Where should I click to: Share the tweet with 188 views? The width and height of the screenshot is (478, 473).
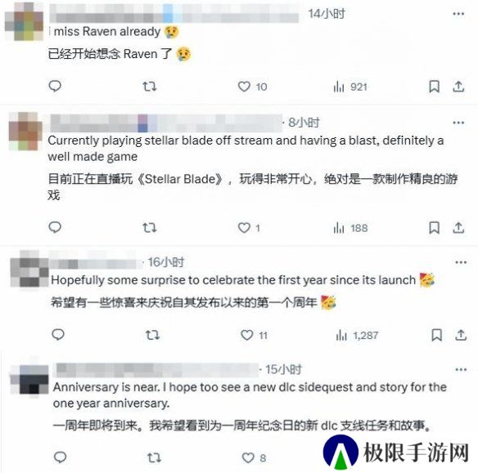[458, 228]
